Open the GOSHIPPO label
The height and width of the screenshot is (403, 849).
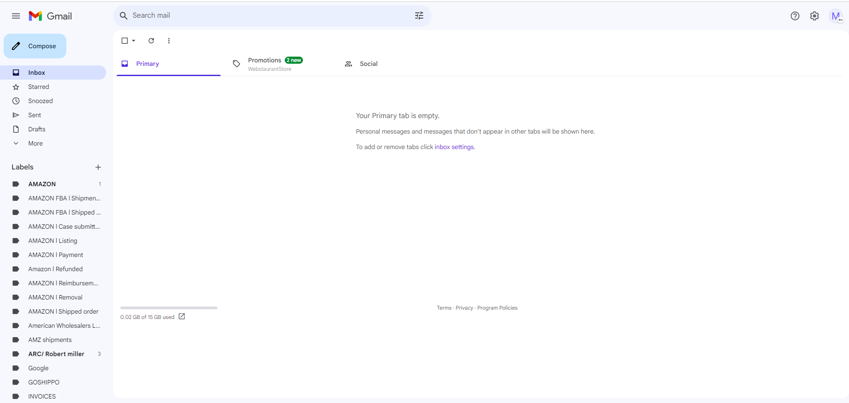click(53, 382)
